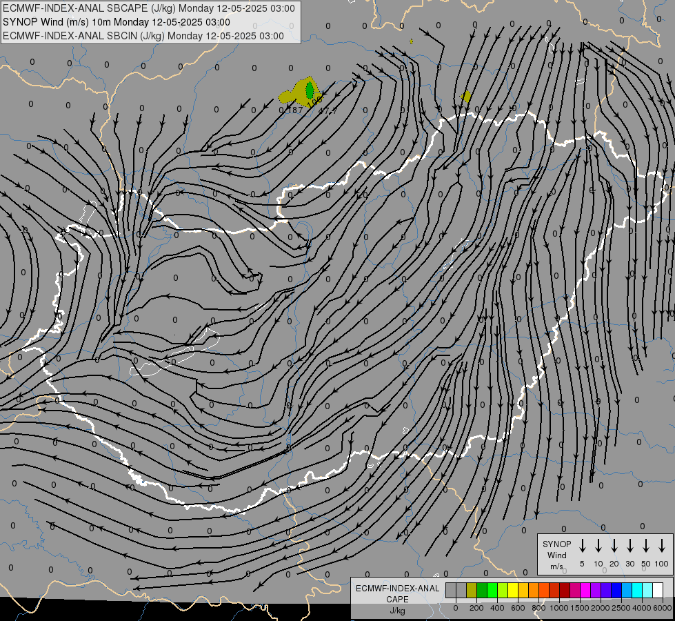Click the '100' speed label under wind arrows

coord(662,564)
